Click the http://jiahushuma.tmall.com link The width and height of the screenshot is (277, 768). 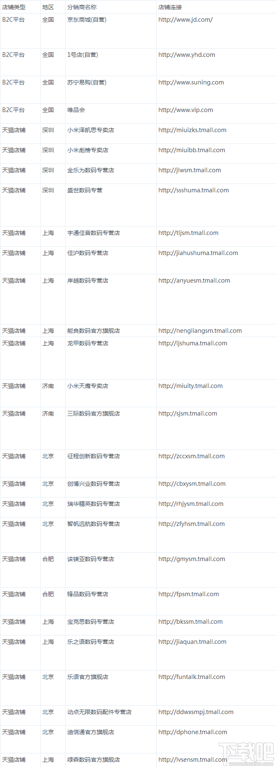[198, 253]
